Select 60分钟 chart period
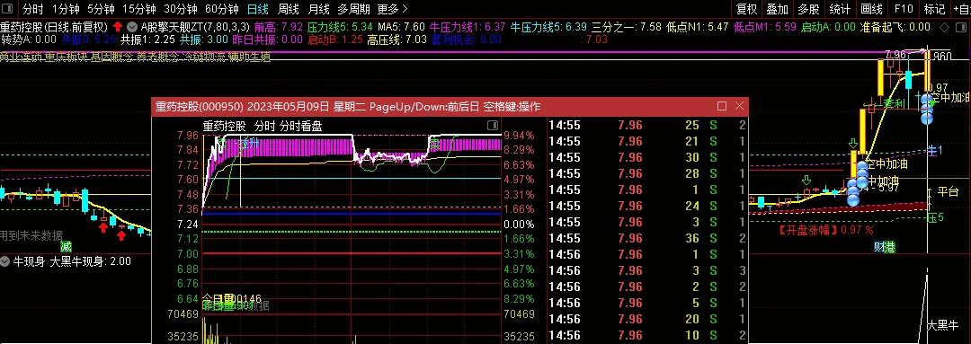This screenshot has width=971, height=344. point(222,9)
